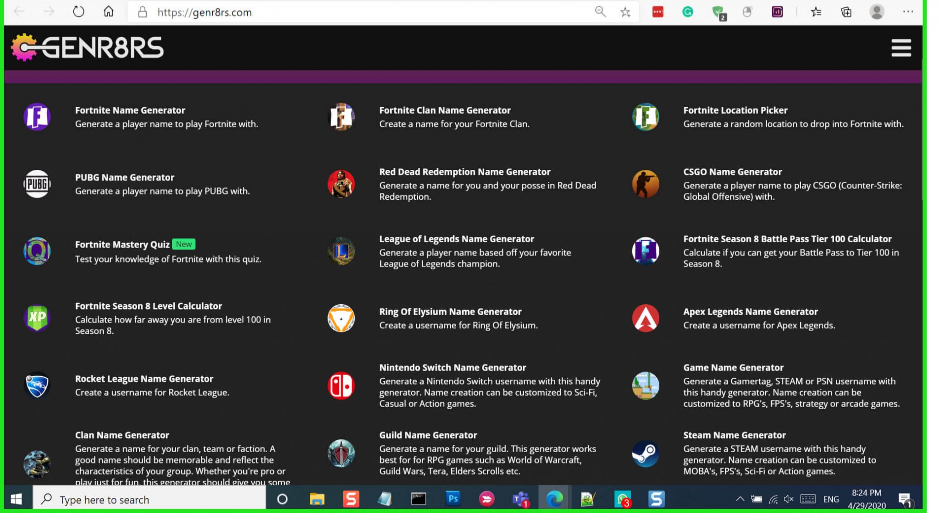Click the Windows Start button
Image resolution: width=939 pixels, height=513 pixels.
16,499
